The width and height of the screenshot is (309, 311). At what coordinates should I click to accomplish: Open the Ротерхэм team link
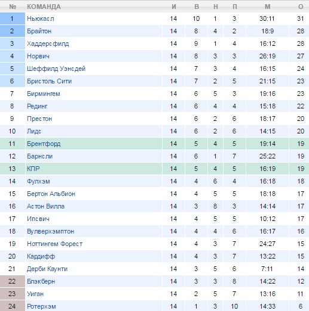click(x=41, y=306)
